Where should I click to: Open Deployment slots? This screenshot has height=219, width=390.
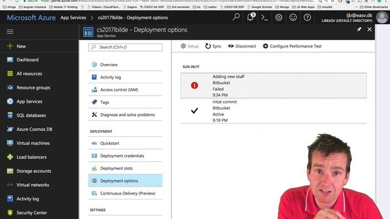coord(126,168)
